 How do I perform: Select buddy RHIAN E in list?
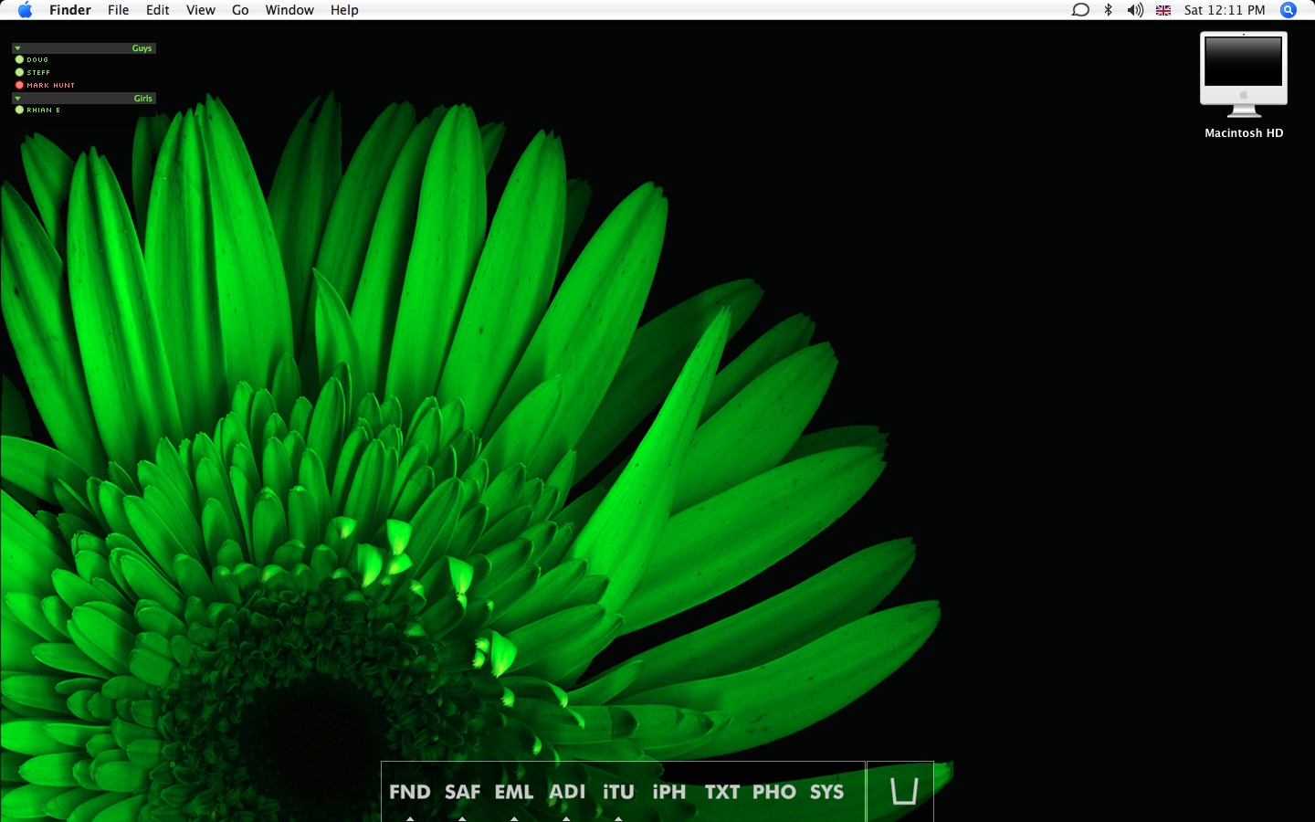[37, 110]
